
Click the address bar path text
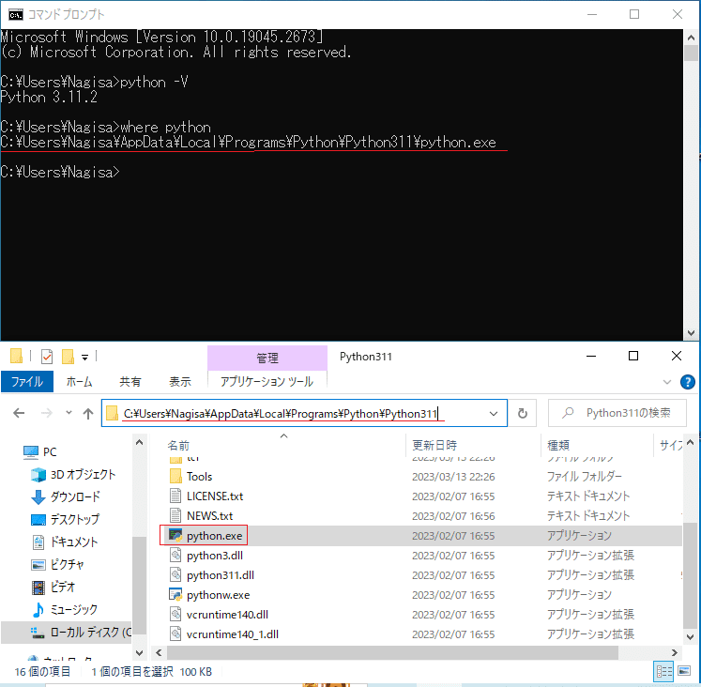(x=281, y=414)
